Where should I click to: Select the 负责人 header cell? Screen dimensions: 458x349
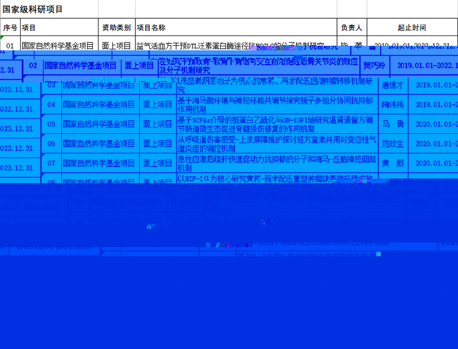(351, 27)
